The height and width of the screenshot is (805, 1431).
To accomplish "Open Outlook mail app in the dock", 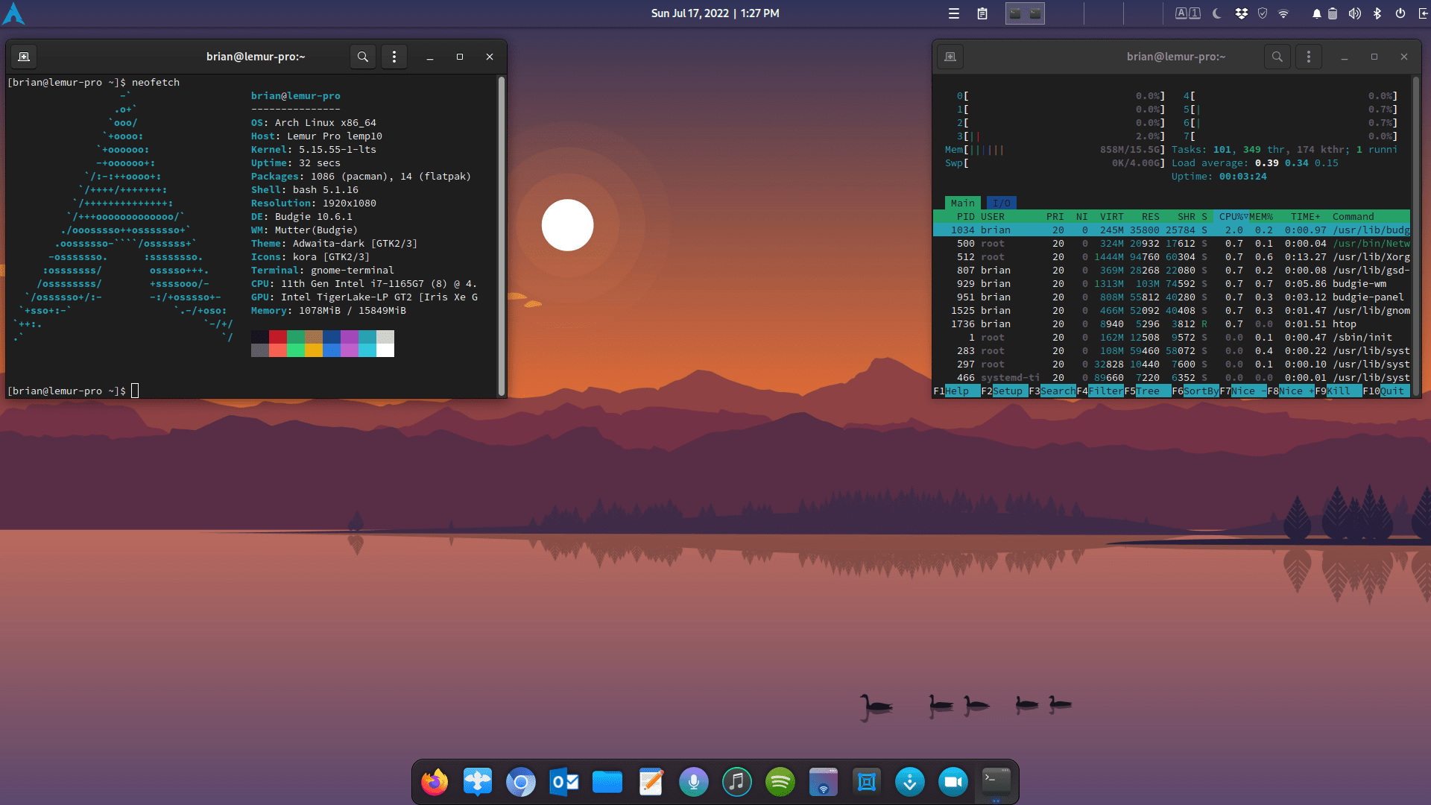I will [564, 782].
